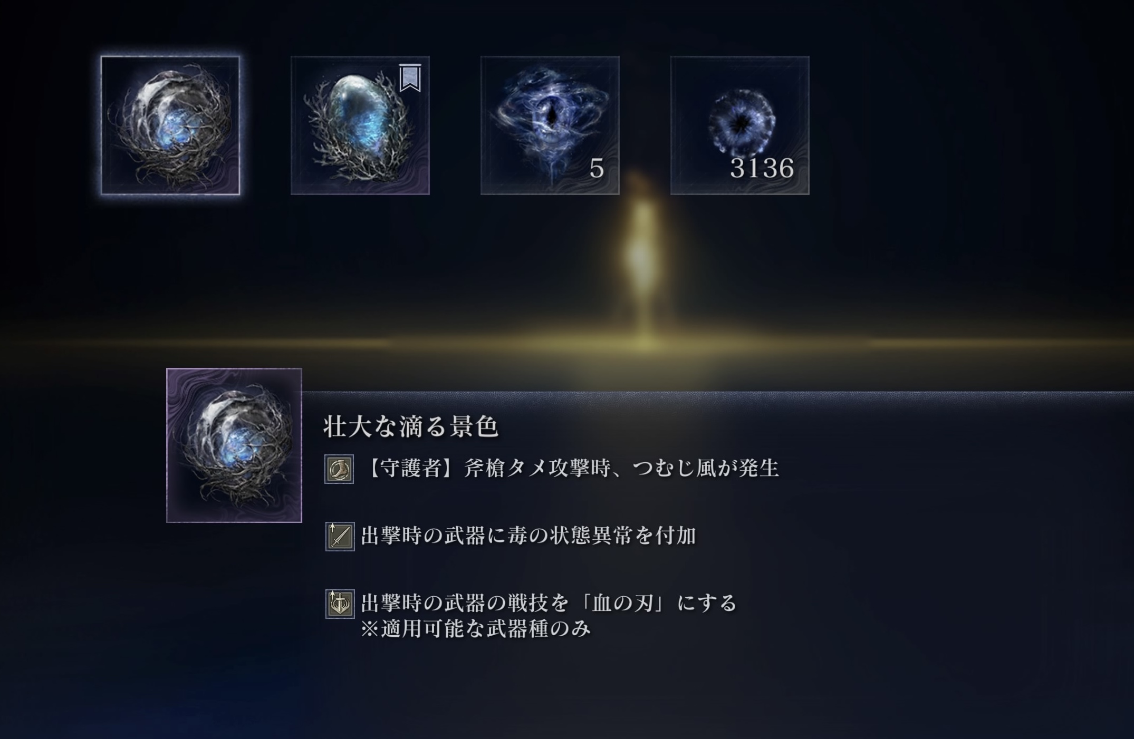Screen dimensions: 1134x739
Task: Click the weapon skill change effect icon
Action: [x=340, y=604]
